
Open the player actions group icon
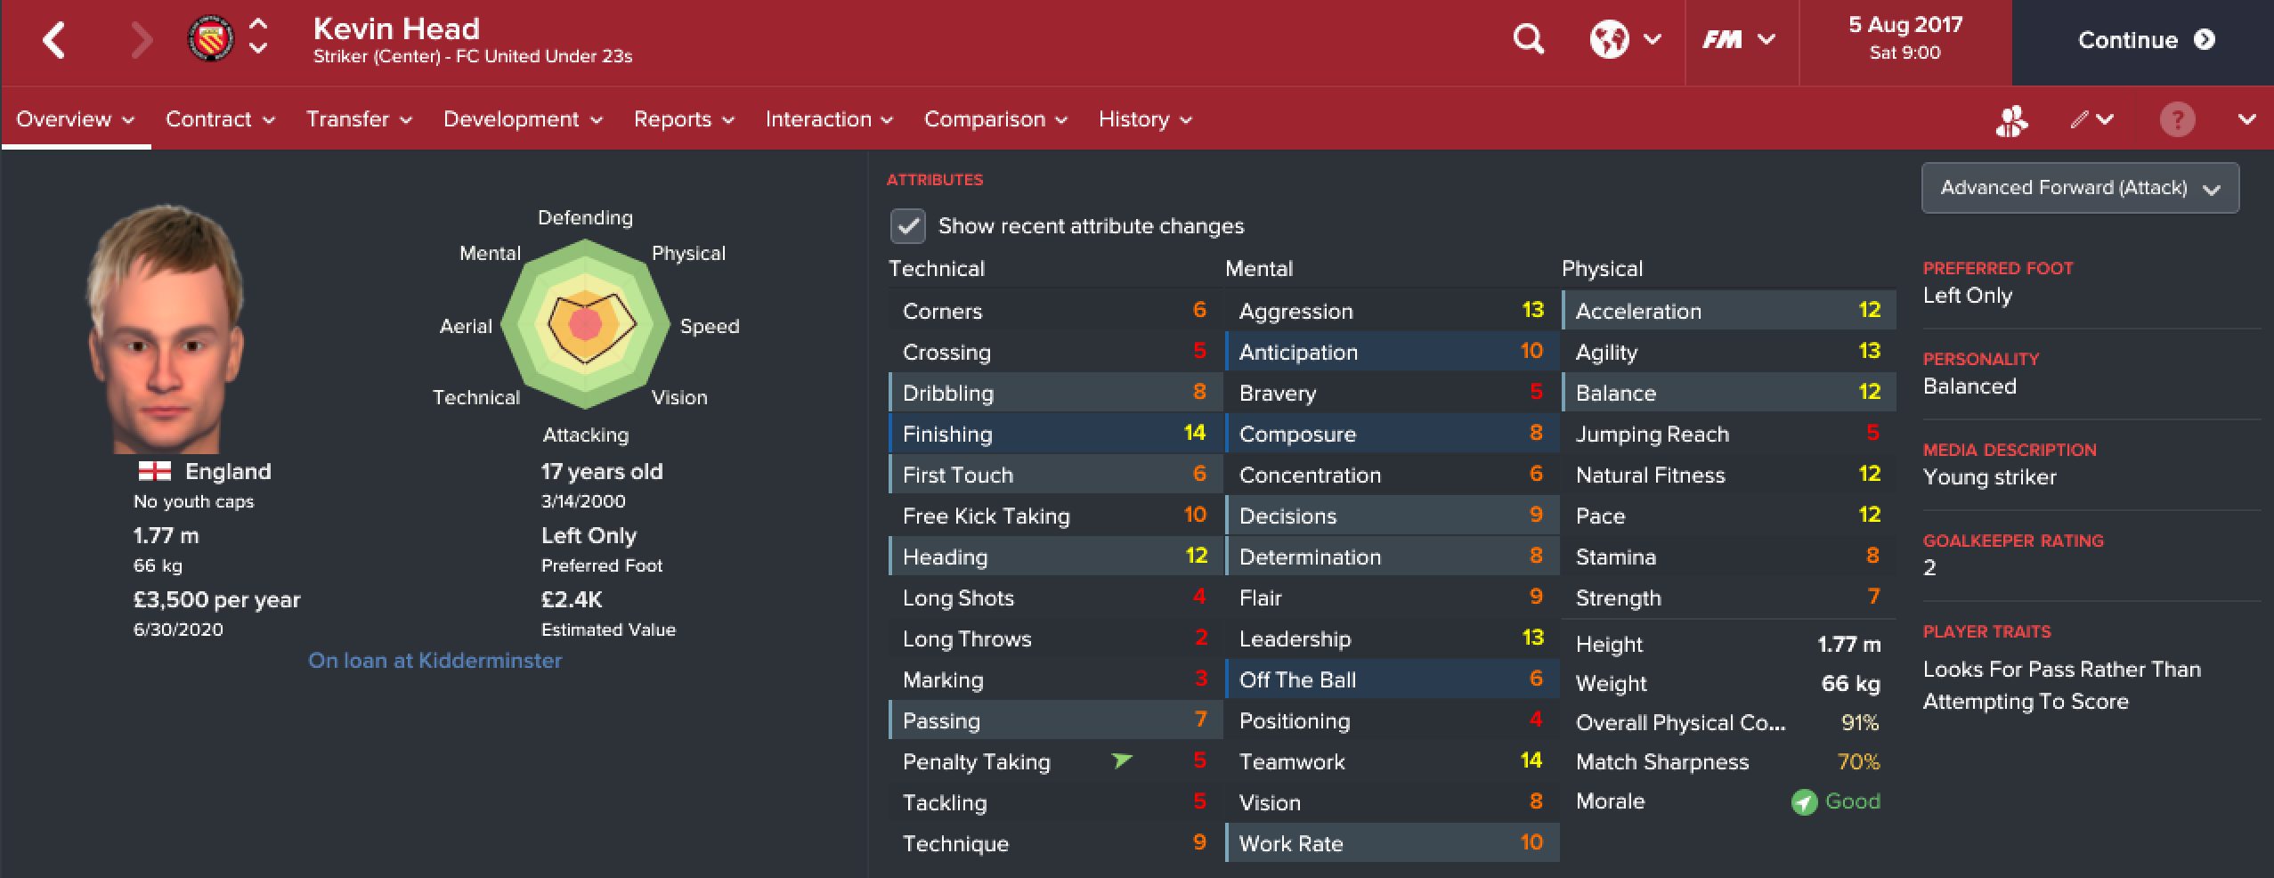2011,120
